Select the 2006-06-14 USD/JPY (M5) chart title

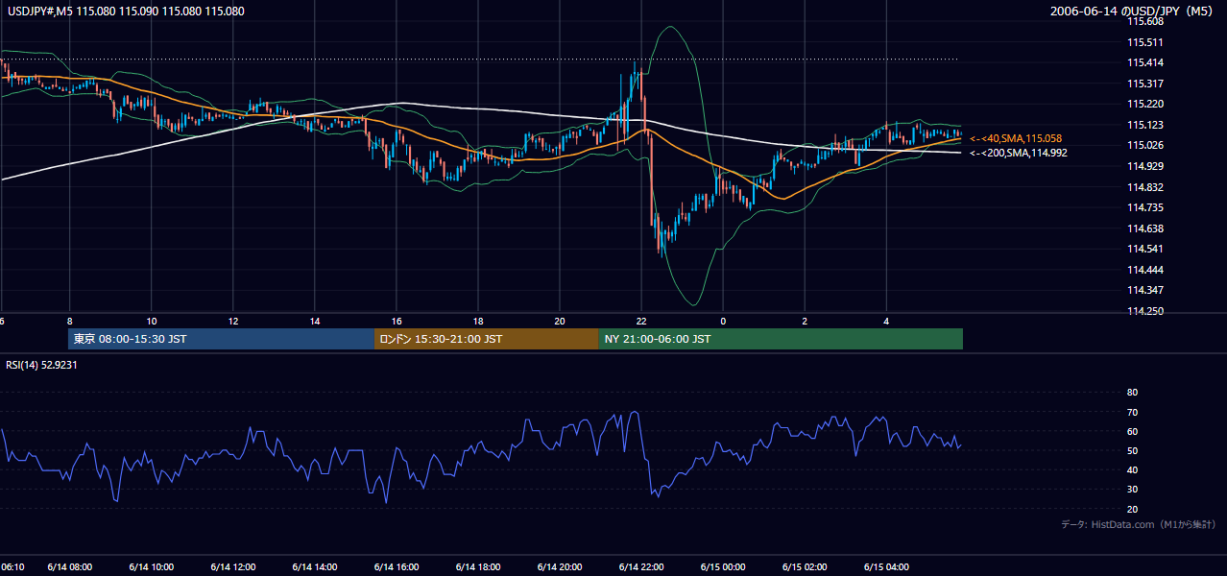point(1133,12)
